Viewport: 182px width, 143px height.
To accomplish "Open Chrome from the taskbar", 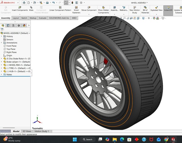I will 166,139.
